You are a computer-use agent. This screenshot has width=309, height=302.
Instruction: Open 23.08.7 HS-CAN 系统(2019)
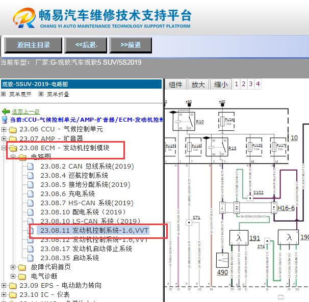point(87,203)
